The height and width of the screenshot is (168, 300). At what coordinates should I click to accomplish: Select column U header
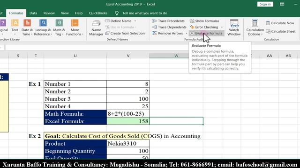click(x=75, y=56)
